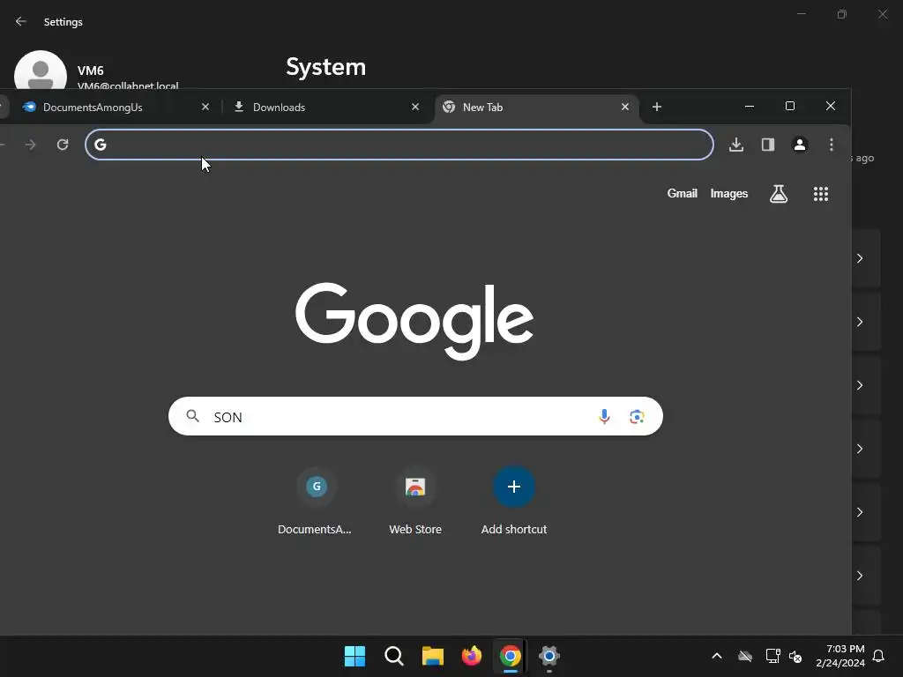Open the Gmail link
903x677 pixels.
[682, 193]
